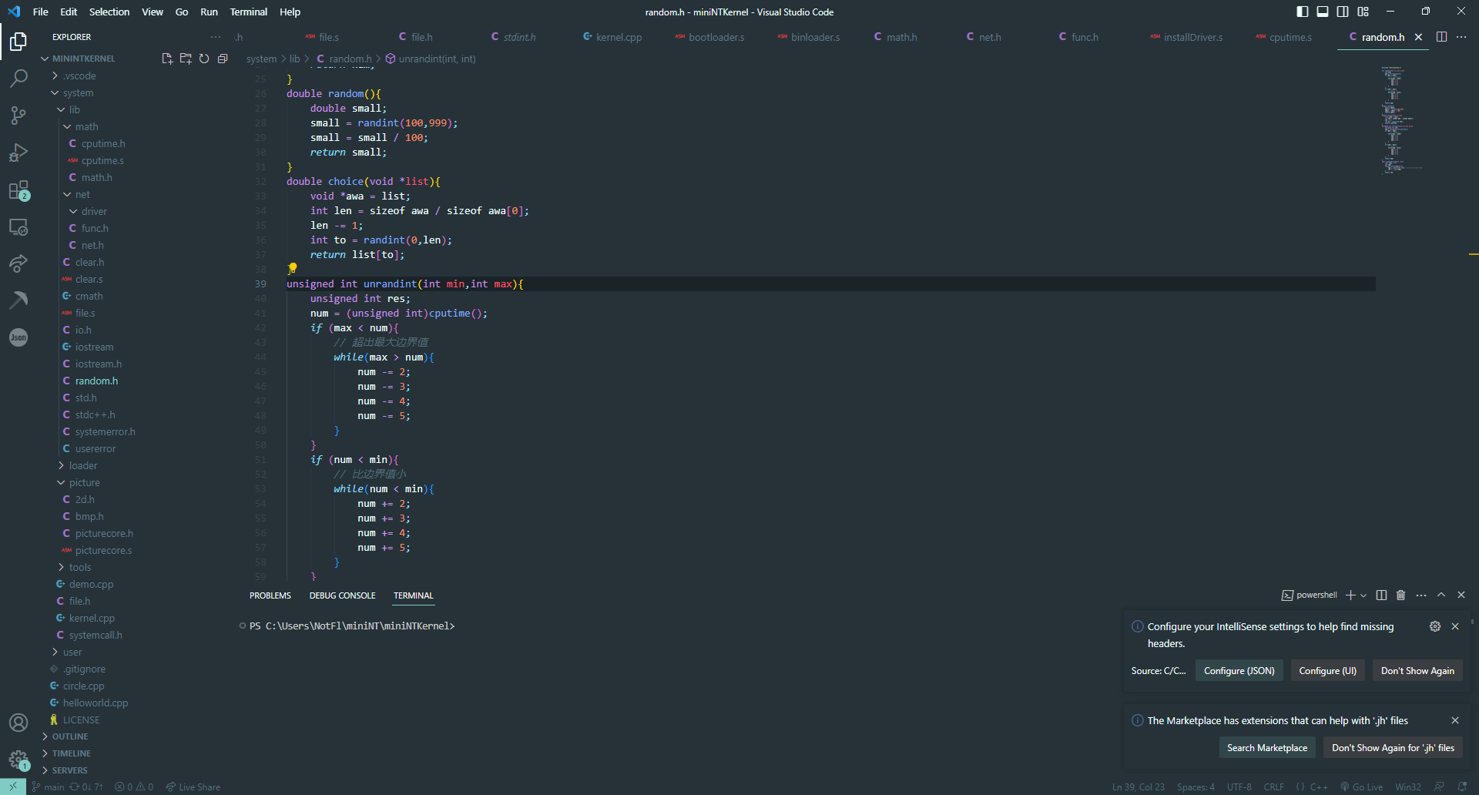Maximize the terminal panel size
The height and width of the screenshot is (795, 1479).
(x=1441, y=595)
